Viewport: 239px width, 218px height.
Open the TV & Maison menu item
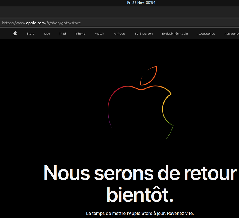143,34
